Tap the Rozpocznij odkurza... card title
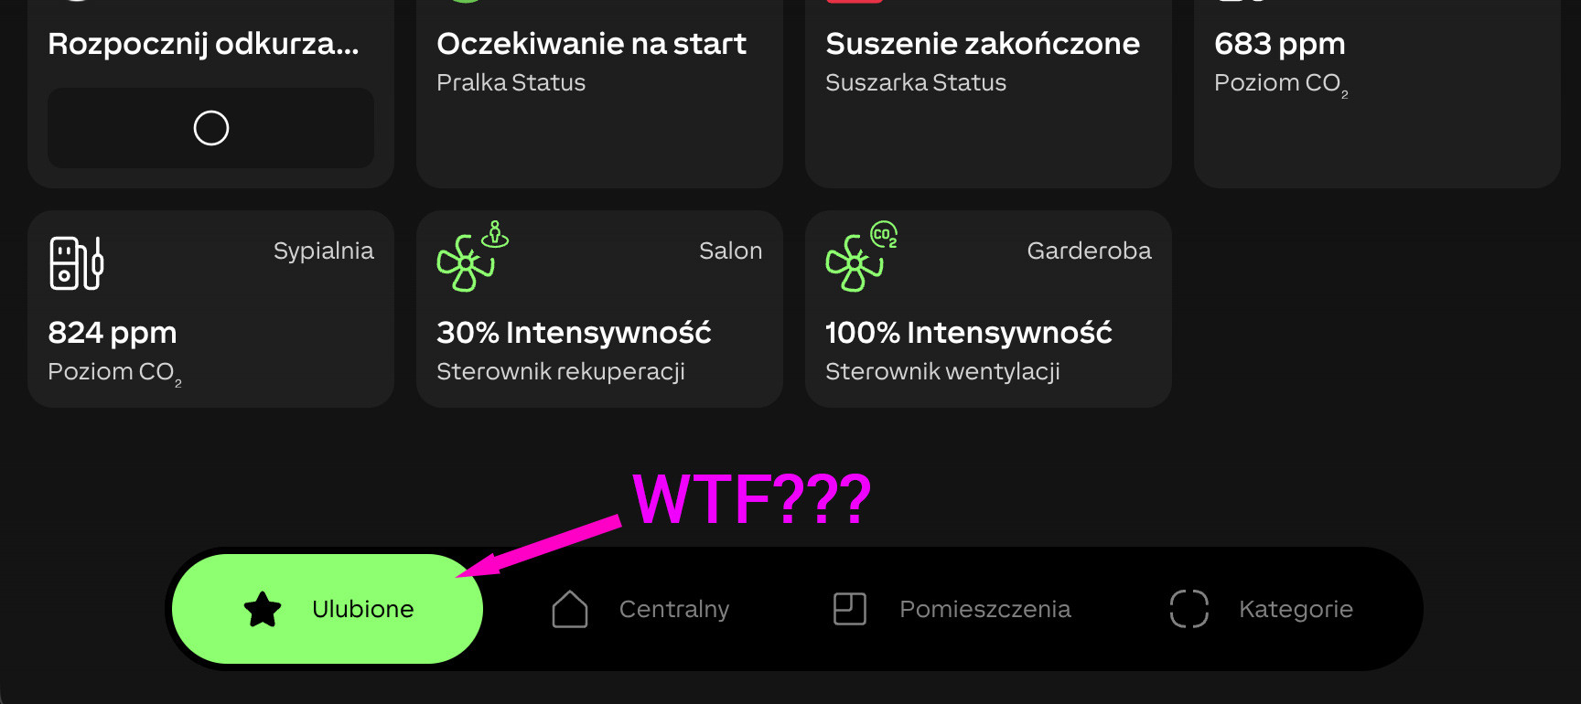 (x=203, y=44)
